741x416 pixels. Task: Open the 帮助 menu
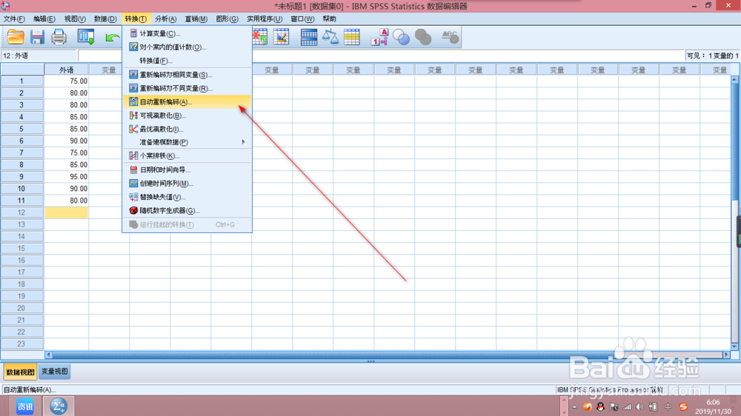point(330,19)
